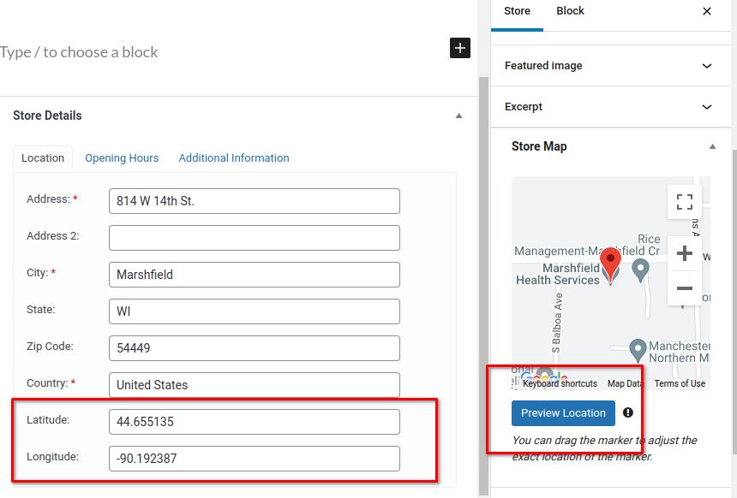Click the Map Data link
737x498 pixels.
[625, 383]
